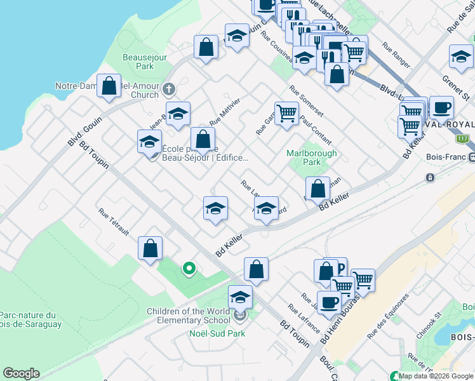
Task: Click the Children of the World Elementary School label
Action: [189, 316]
